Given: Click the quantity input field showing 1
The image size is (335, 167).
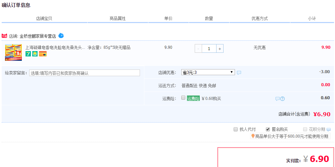Looking at the screenshot, I should coord(209,49).
